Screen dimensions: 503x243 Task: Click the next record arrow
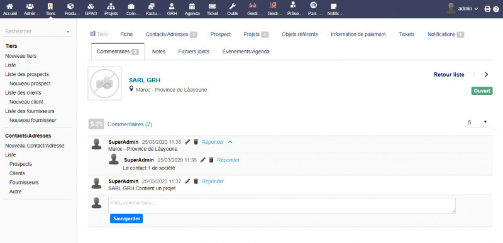[486, 74]
